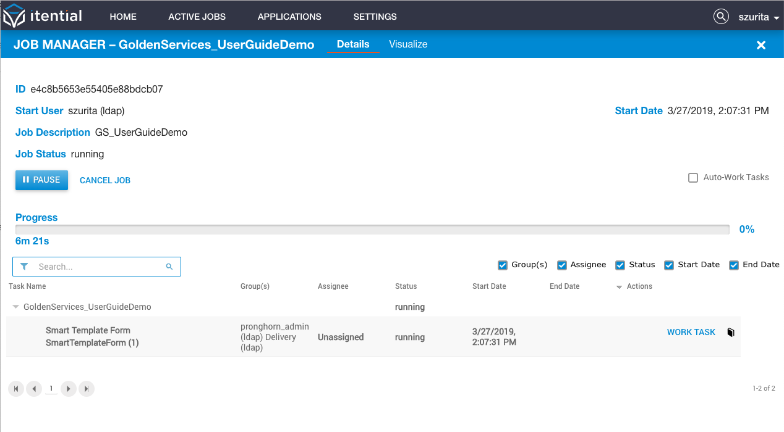Viewport: 784px width, 432px height.
Task: Sort by the Assignee column header
Action: click(333, 286)
